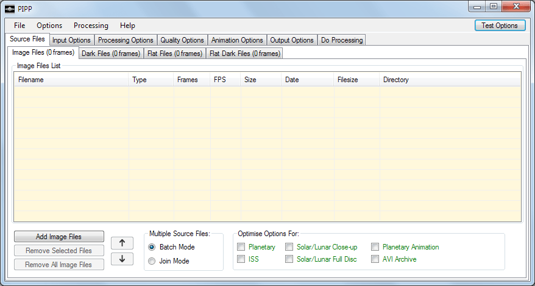Viewport: 535px width, 286px height.
Task: Sort list by FPS column header
Action: click(x=225, y=80)
